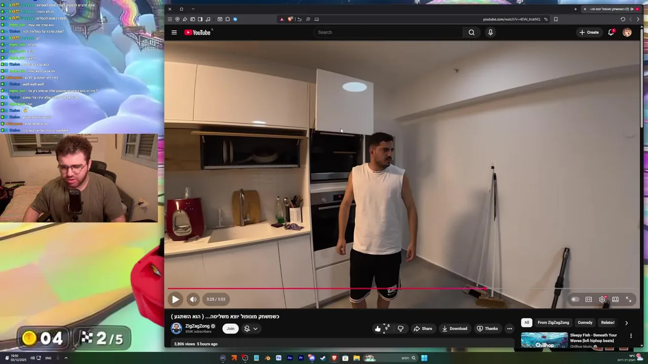Viewport: 648px width, 364px height.
Task: Dislike the video with thumbs down
Action: point(400,329)
